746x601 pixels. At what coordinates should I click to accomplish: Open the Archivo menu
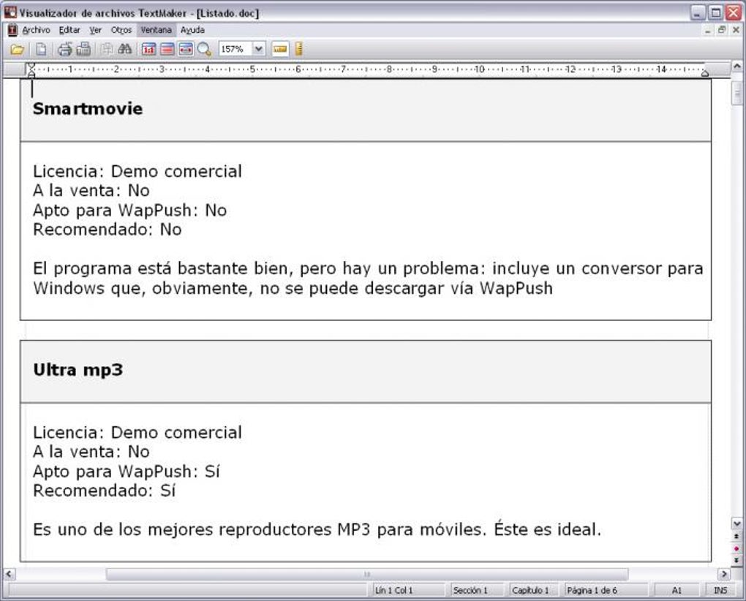coord(36,30)
